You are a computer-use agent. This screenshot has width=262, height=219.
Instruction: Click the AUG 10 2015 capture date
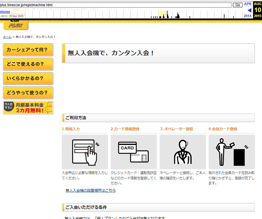coord(258,10)
